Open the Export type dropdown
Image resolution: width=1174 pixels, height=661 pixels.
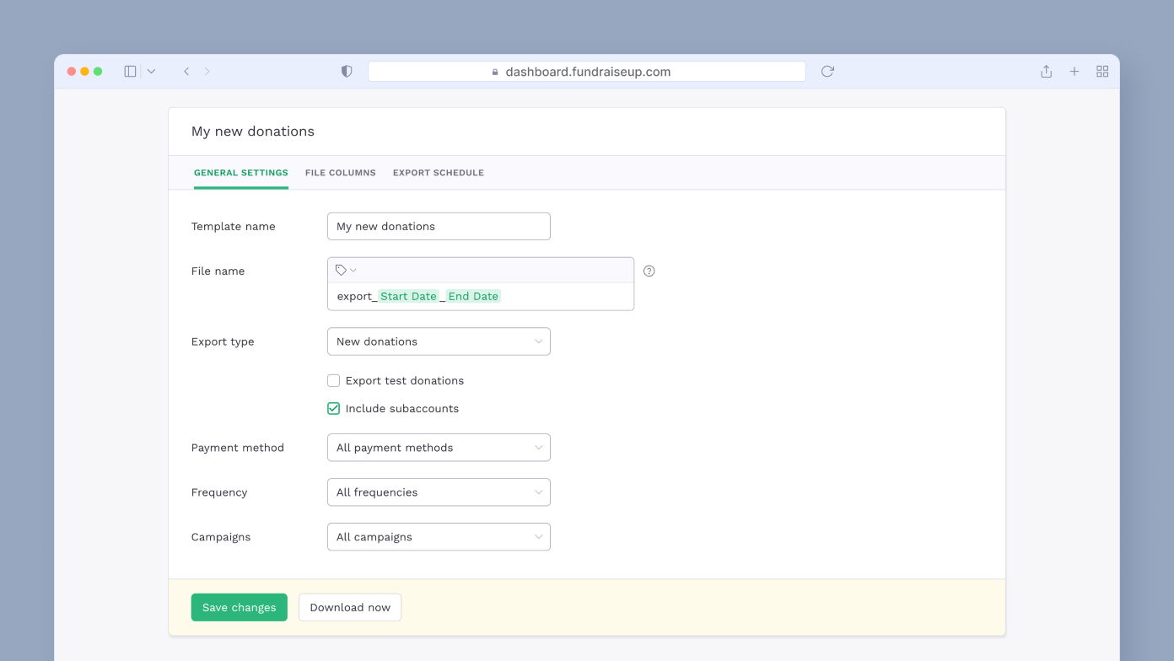coord(439,341)
